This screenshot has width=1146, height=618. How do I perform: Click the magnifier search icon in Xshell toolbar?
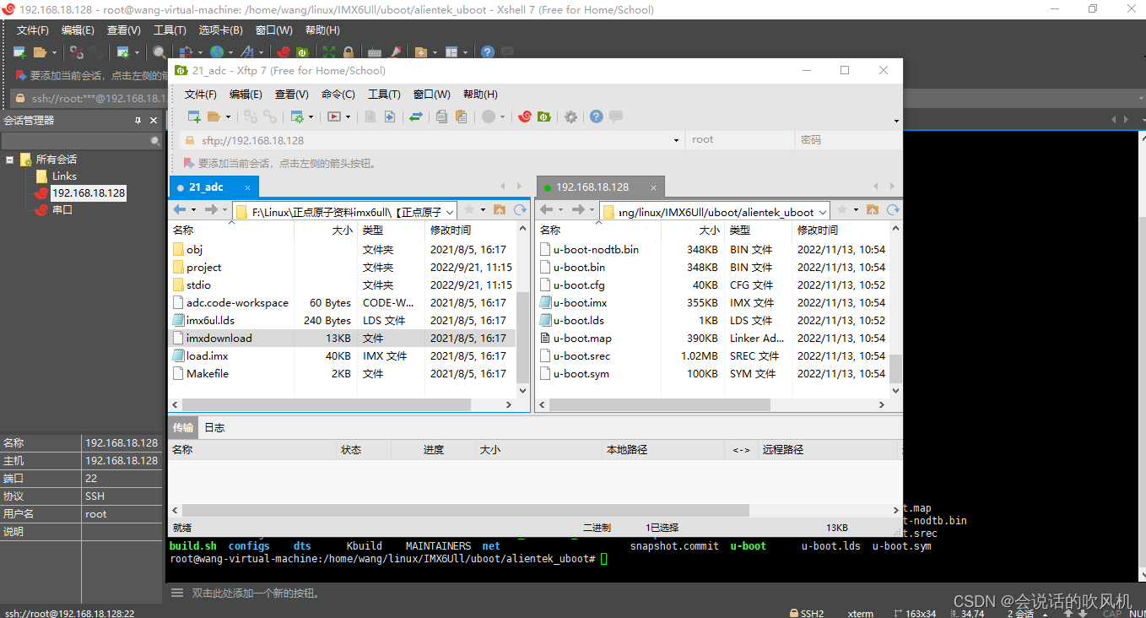point(159,52)
